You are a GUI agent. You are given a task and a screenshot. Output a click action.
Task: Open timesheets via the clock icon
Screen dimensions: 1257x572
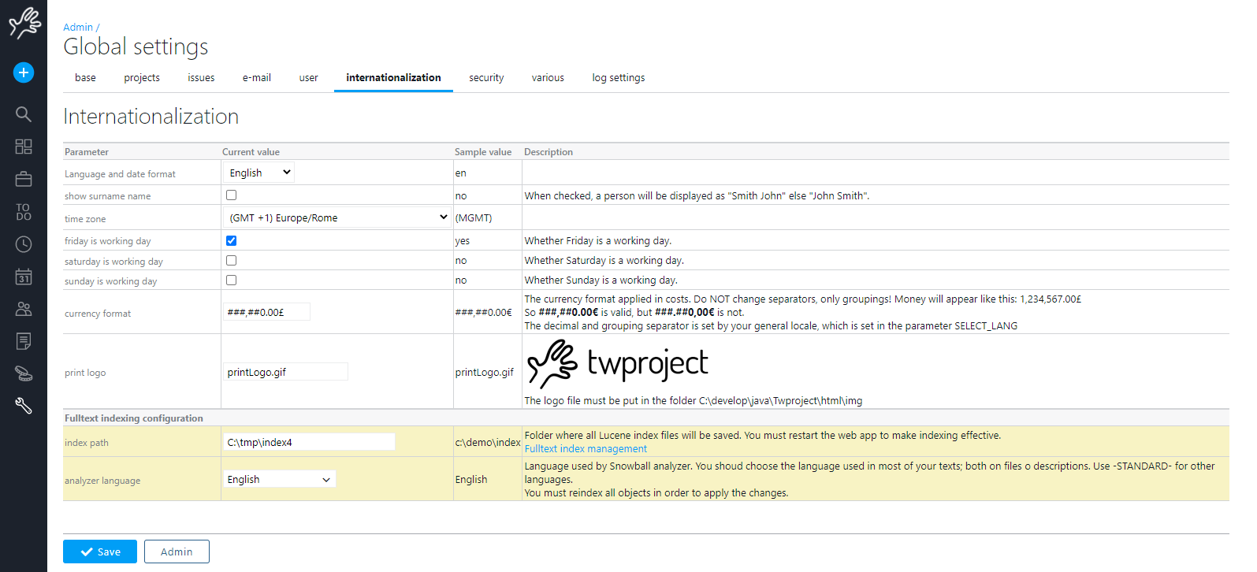tap(24, 244)
